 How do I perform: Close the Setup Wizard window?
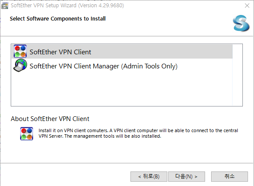[247, 6]
